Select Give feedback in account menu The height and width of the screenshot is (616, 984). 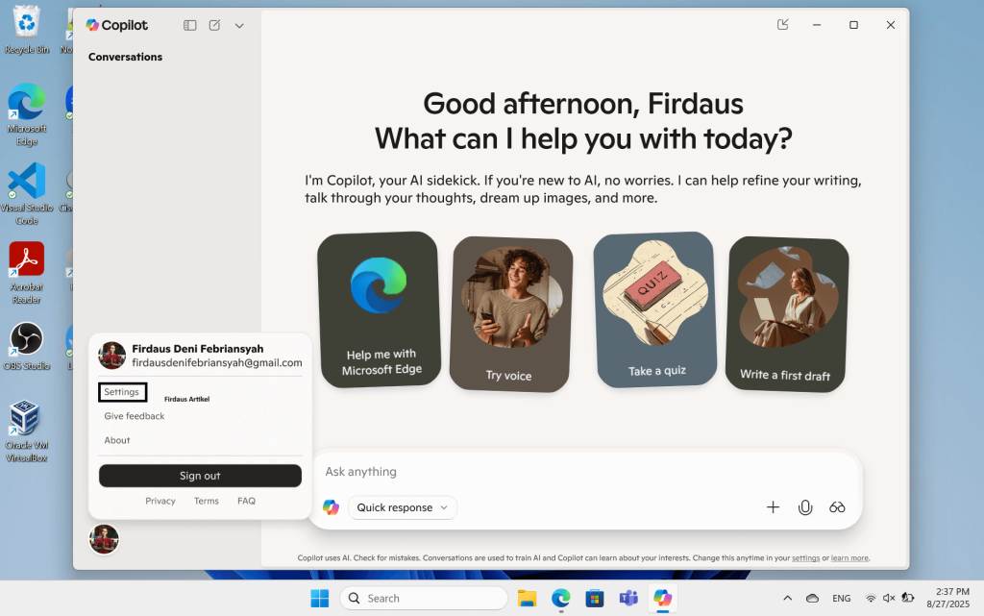tap(135, 416)
